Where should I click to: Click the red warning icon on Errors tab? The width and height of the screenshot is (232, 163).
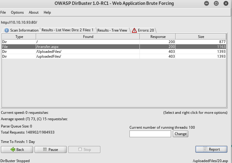tap(134, 30)
